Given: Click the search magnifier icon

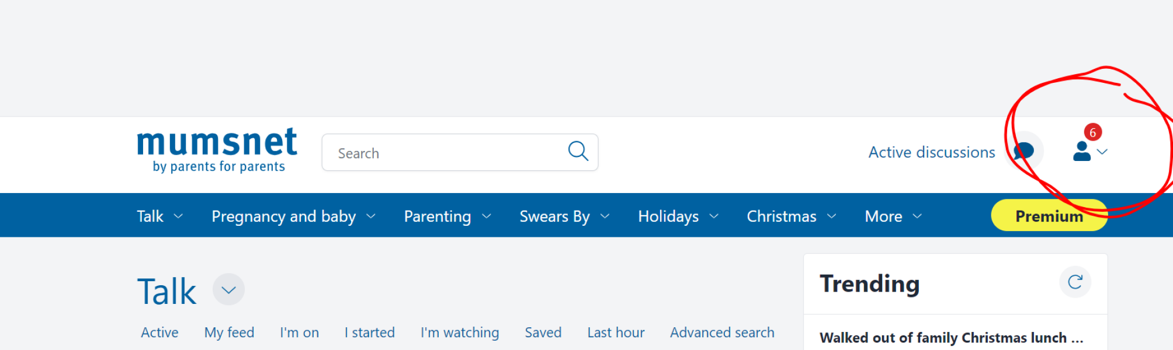Looking at the screenshot, I should click(x=578, y=151).
